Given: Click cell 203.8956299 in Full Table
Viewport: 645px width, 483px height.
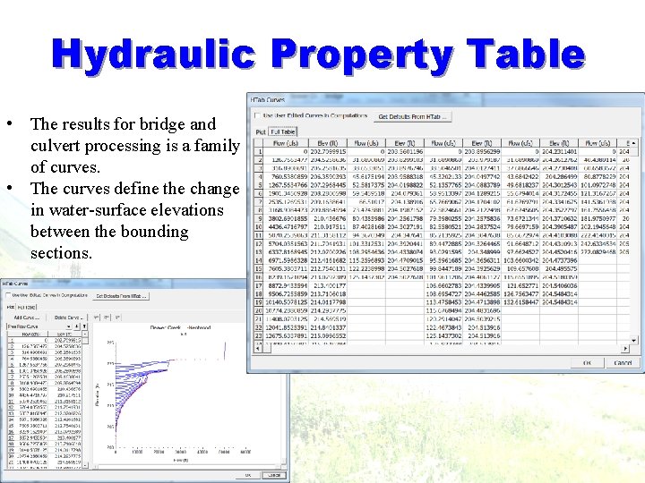Looking at the screenshot, I should [482, 151].
